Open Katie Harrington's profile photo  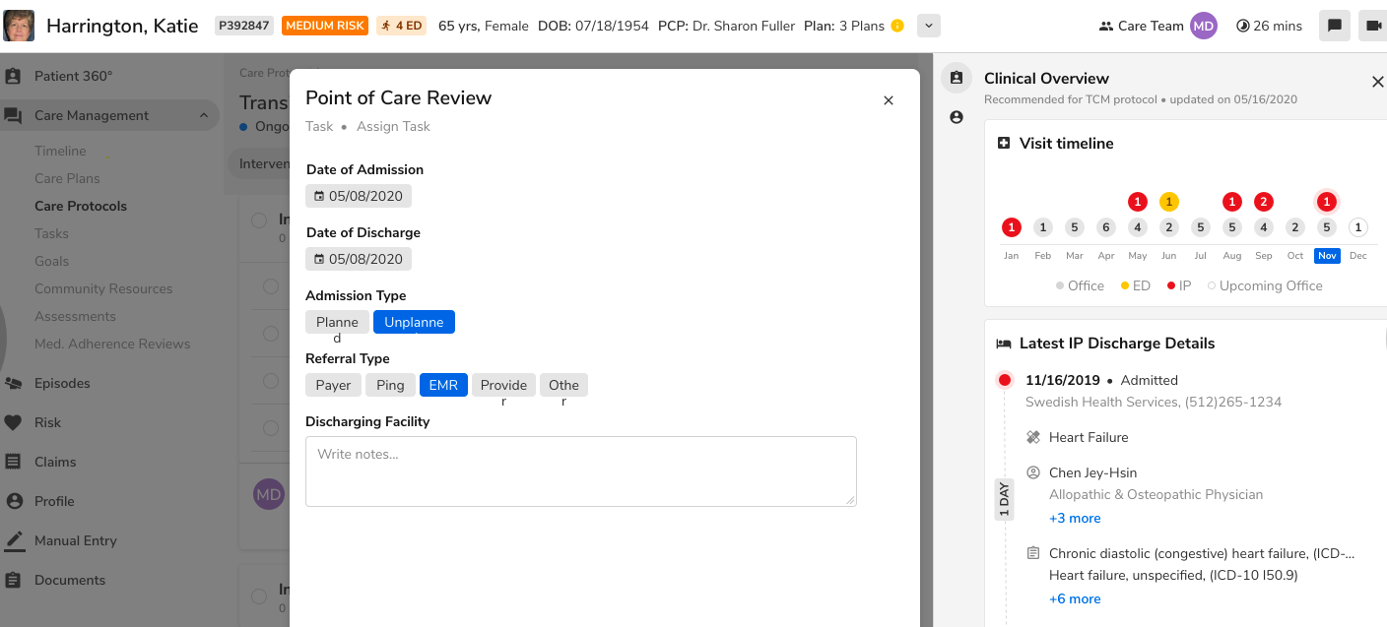(x=19, y=26)
